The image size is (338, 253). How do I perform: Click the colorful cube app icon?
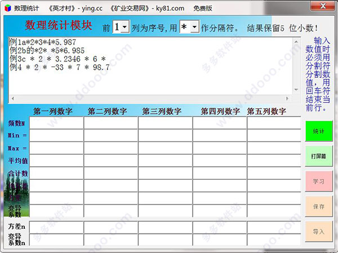(8, 8)
